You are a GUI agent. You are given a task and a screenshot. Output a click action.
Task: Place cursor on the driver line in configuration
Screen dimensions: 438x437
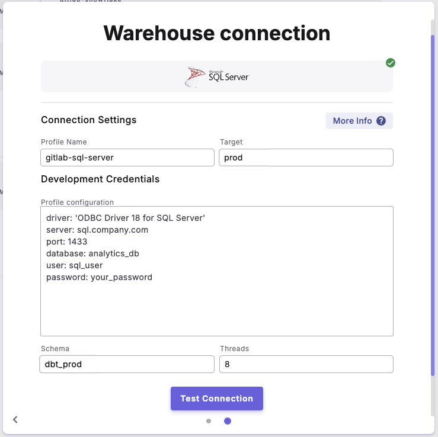pyautogui.click(x=126, y=218)
